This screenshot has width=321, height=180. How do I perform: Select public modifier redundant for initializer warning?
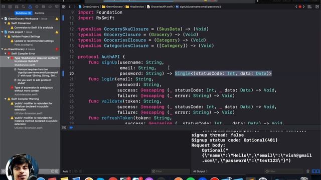(x=33, y=106)
